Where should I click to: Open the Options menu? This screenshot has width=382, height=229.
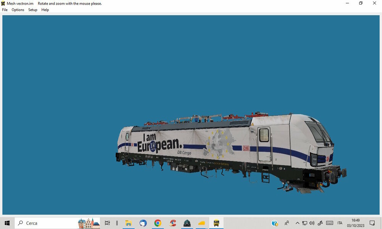(18, 10)
